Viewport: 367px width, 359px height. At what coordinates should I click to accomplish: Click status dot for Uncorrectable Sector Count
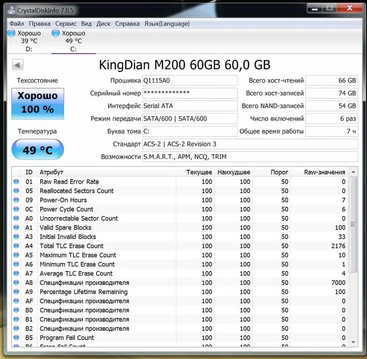16,218
